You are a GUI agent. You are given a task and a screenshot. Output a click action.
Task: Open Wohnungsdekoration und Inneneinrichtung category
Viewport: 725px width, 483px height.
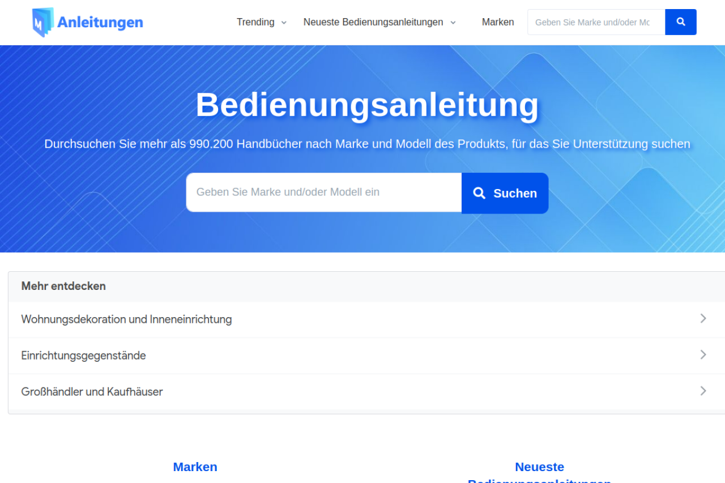126,319
